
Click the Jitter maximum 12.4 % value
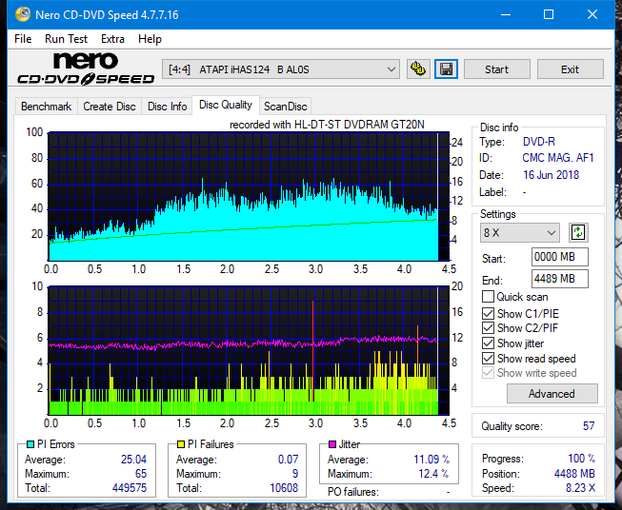pos(433,474)
